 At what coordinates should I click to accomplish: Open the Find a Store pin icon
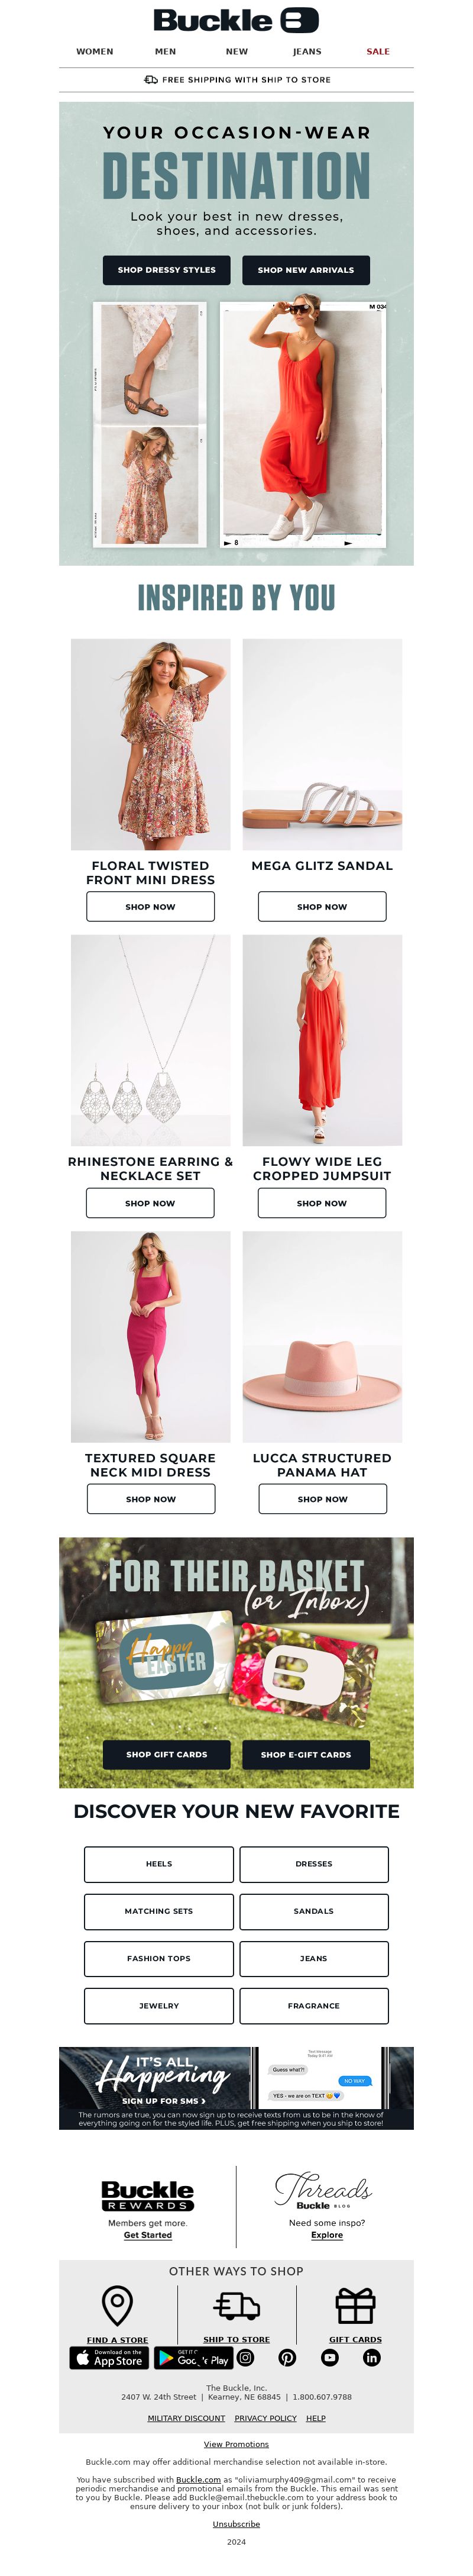(117, 2305)
